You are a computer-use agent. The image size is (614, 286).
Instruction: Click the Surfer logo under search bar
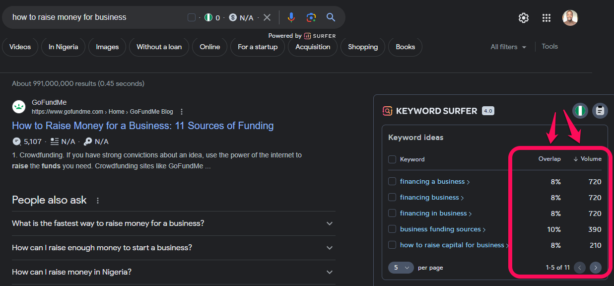click(320, 36)
